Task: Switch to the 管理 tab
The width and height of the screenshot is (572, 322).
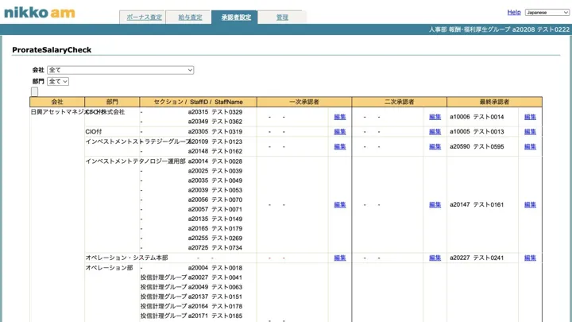Action: coord(282,17)
